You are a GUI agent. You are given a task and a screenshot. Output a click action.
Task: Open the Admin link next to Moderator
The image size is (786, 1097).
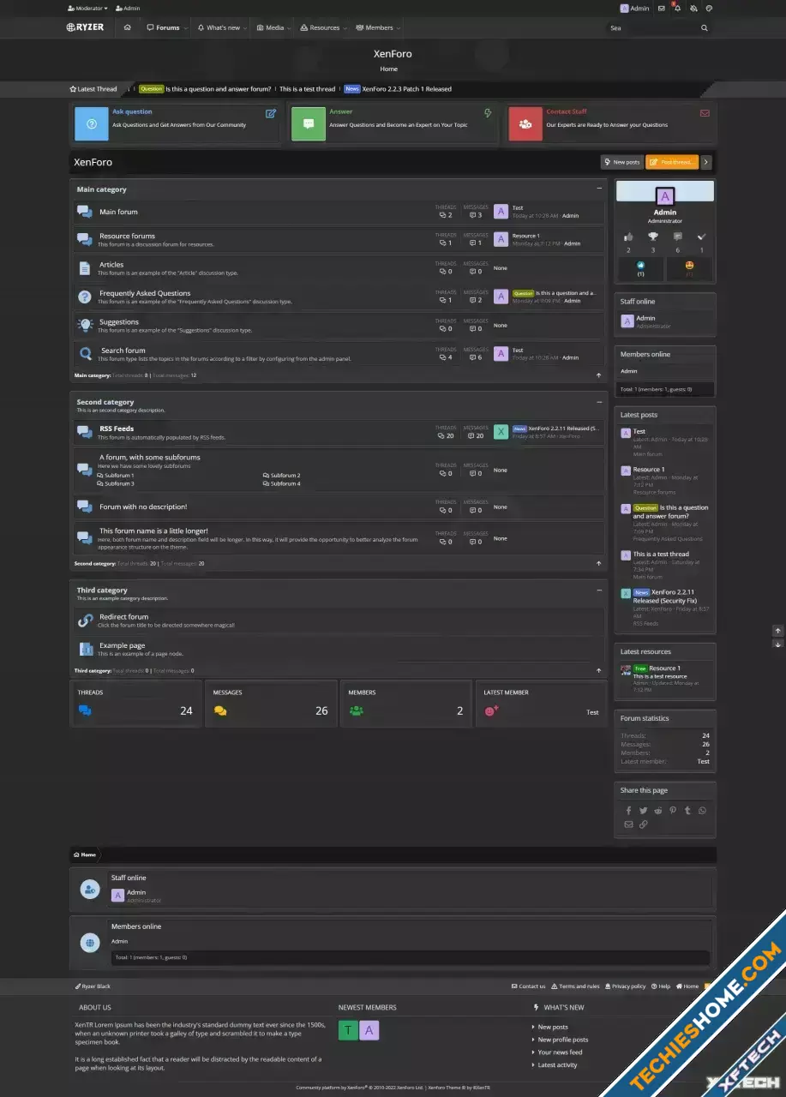coord(128,9)
